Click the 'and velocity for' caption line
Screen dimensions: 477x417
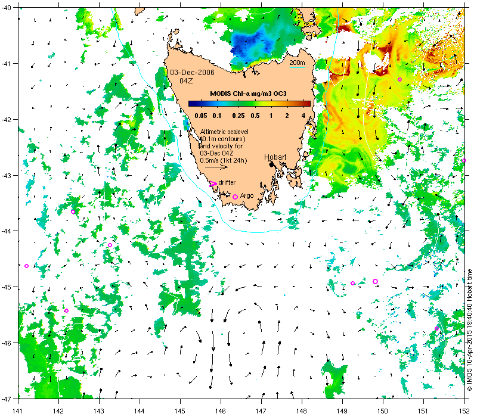click(221, 146)
